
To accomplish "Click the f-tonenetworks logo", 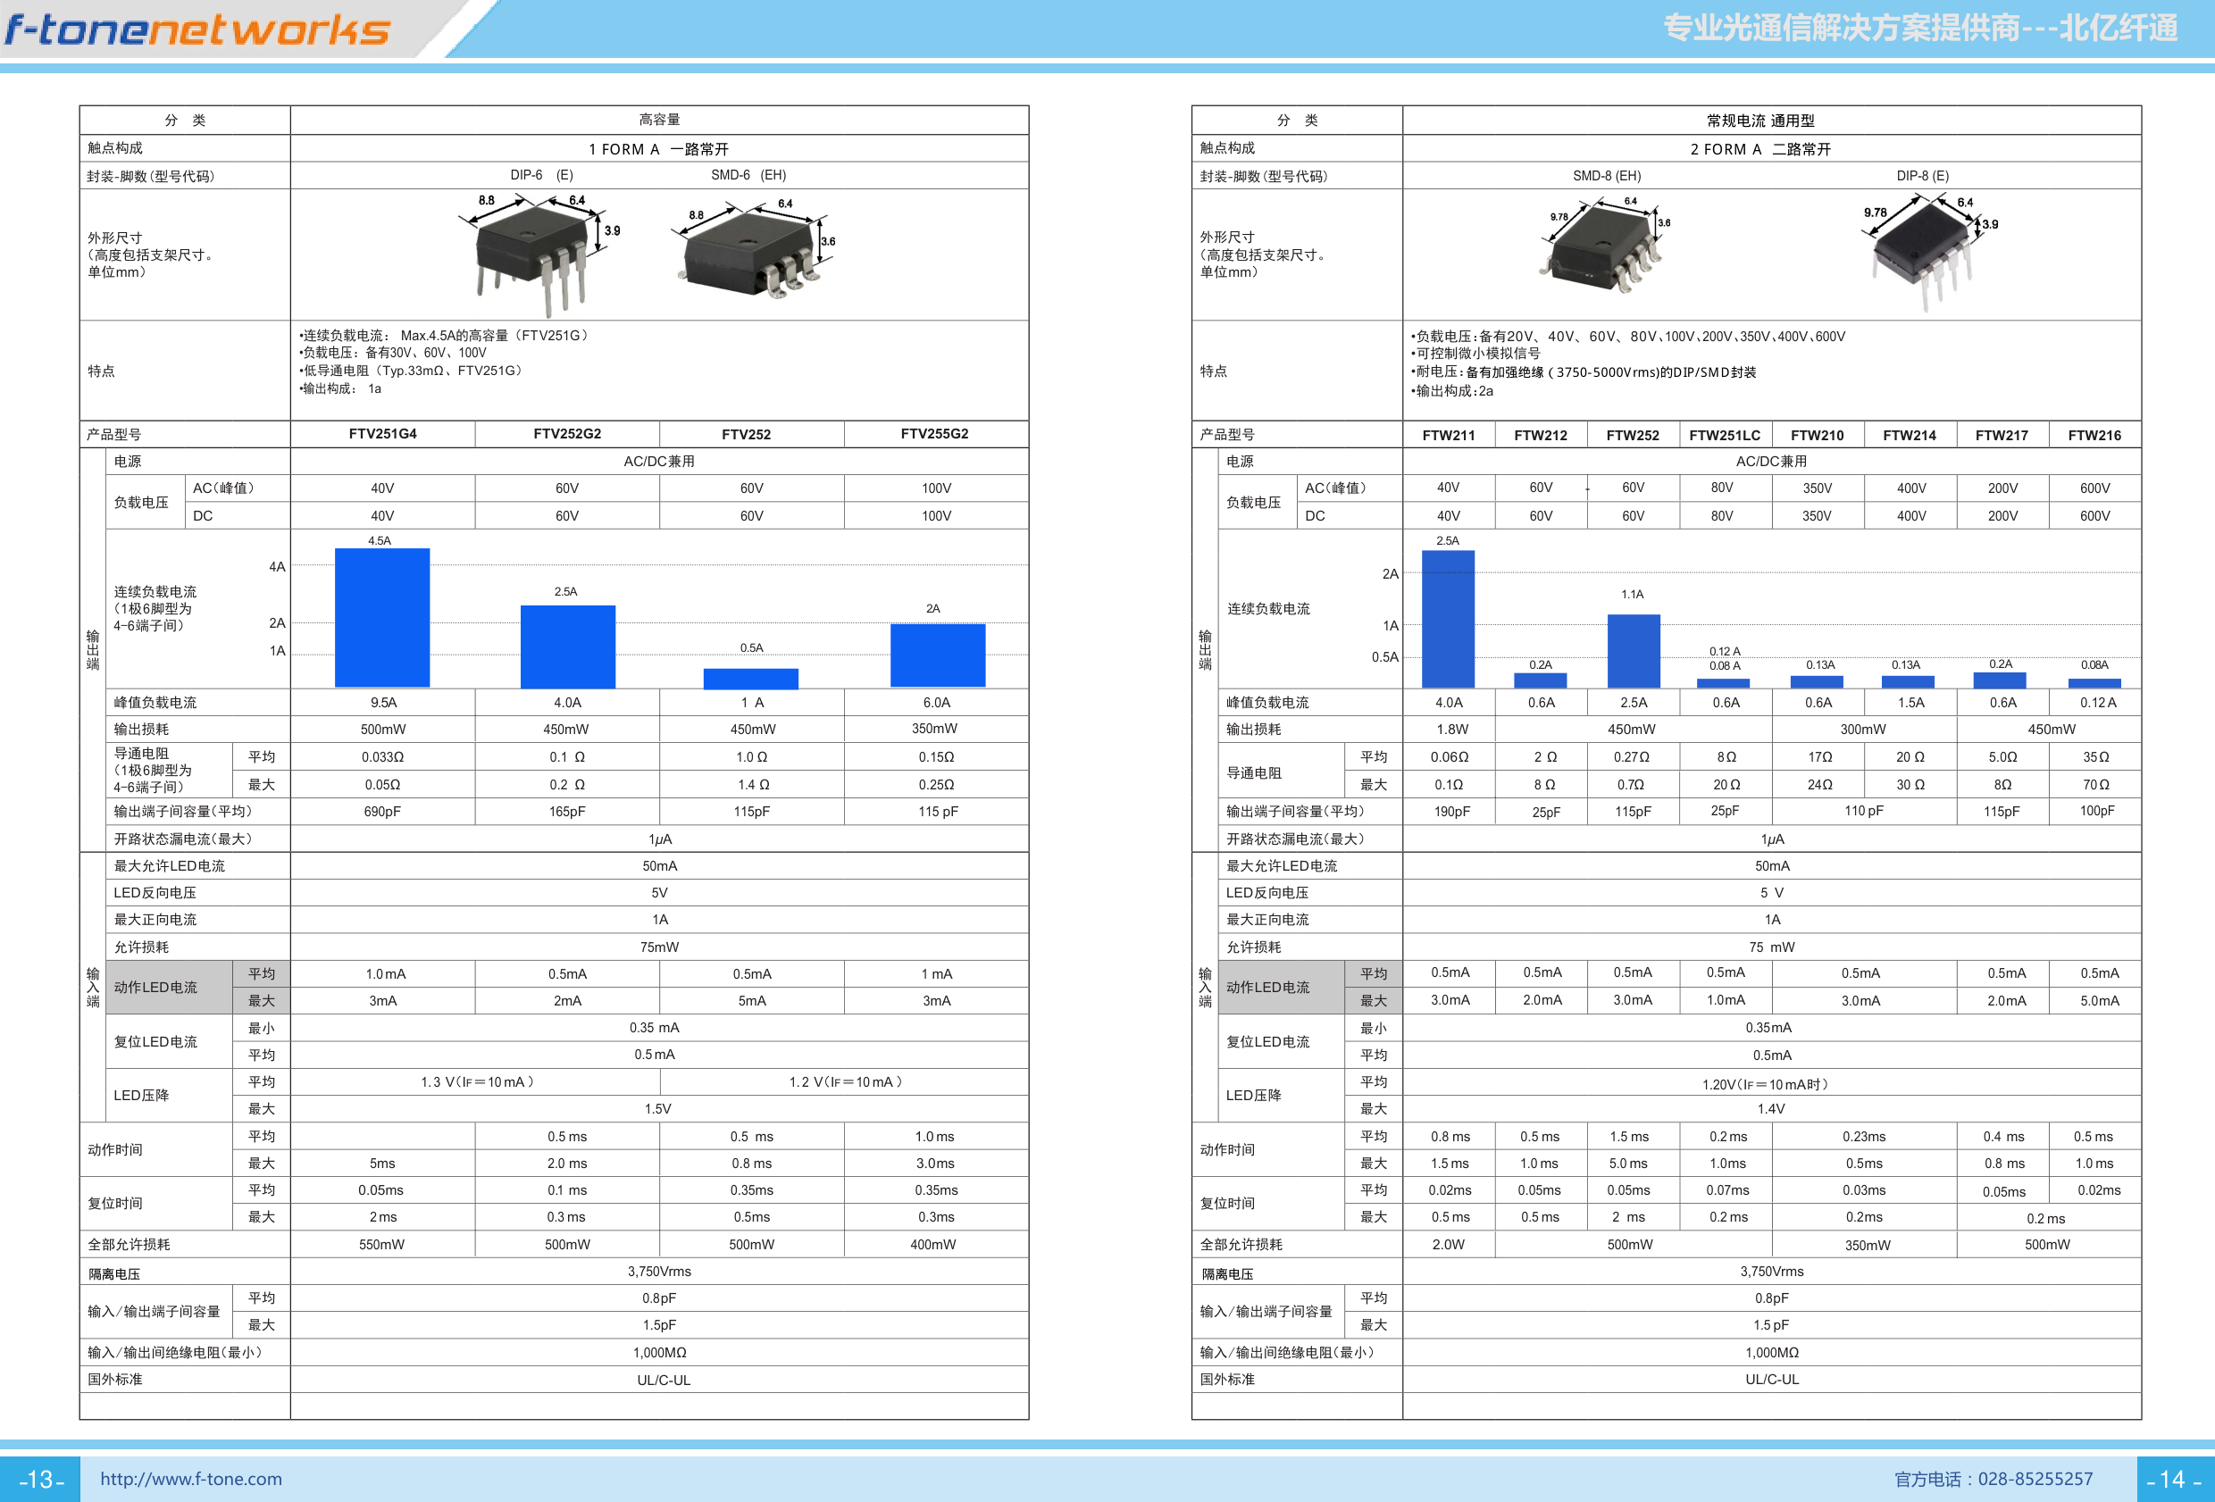I will [x=198, y=29].
